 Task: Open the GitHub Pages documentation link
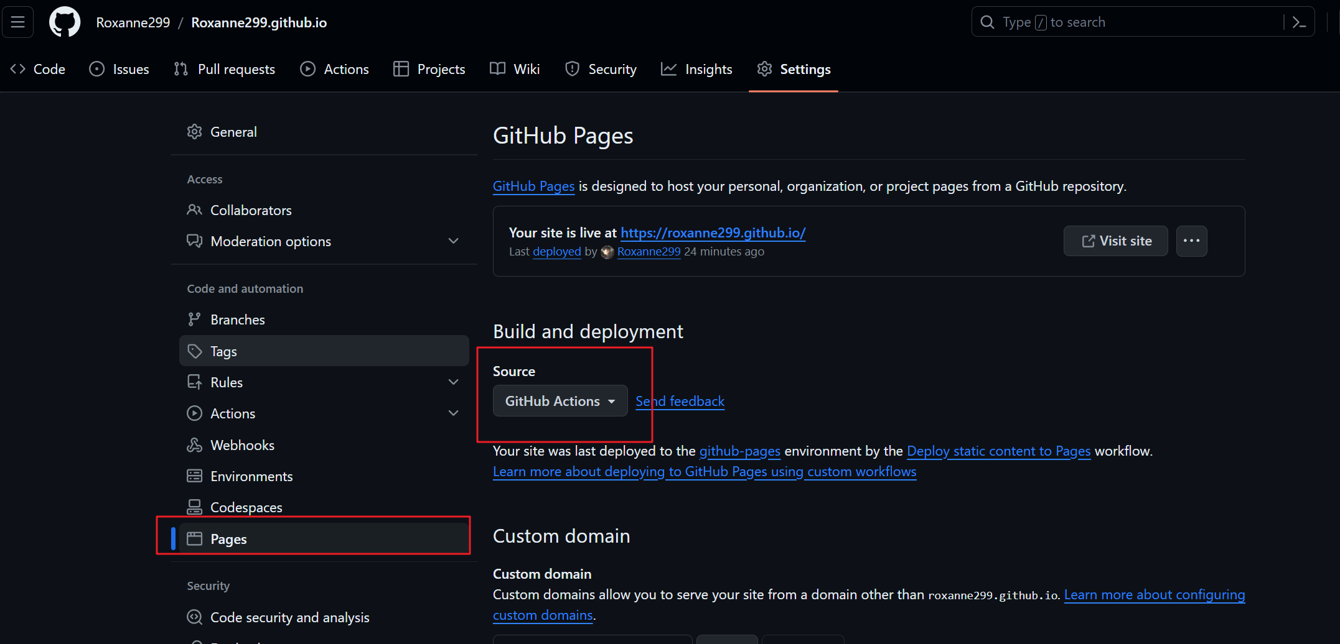[534, 186]
